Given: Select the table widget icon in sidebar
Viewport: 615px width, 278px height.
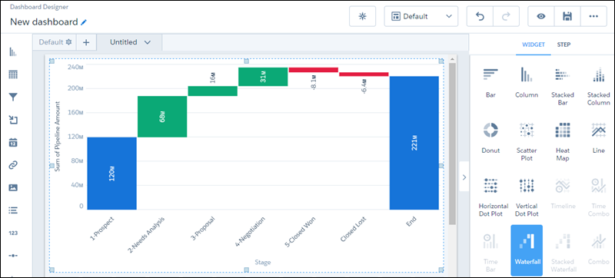Looking at the screenshot, I should (13, 74).
